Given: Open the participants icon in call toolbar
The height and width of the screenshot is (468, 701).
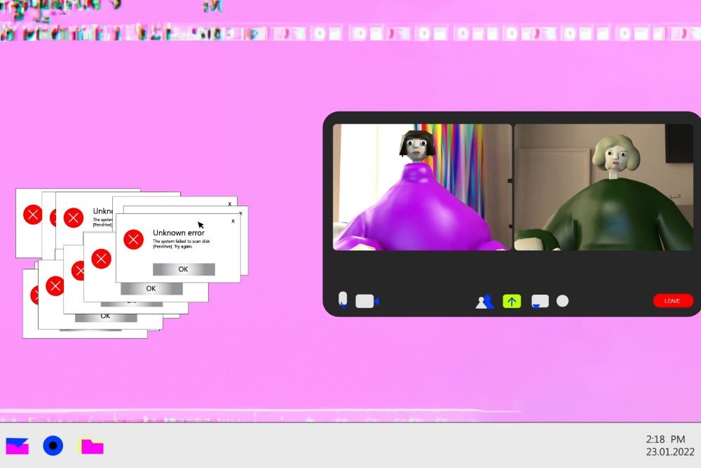Looking at the screenshot, I should coord(484,302).
